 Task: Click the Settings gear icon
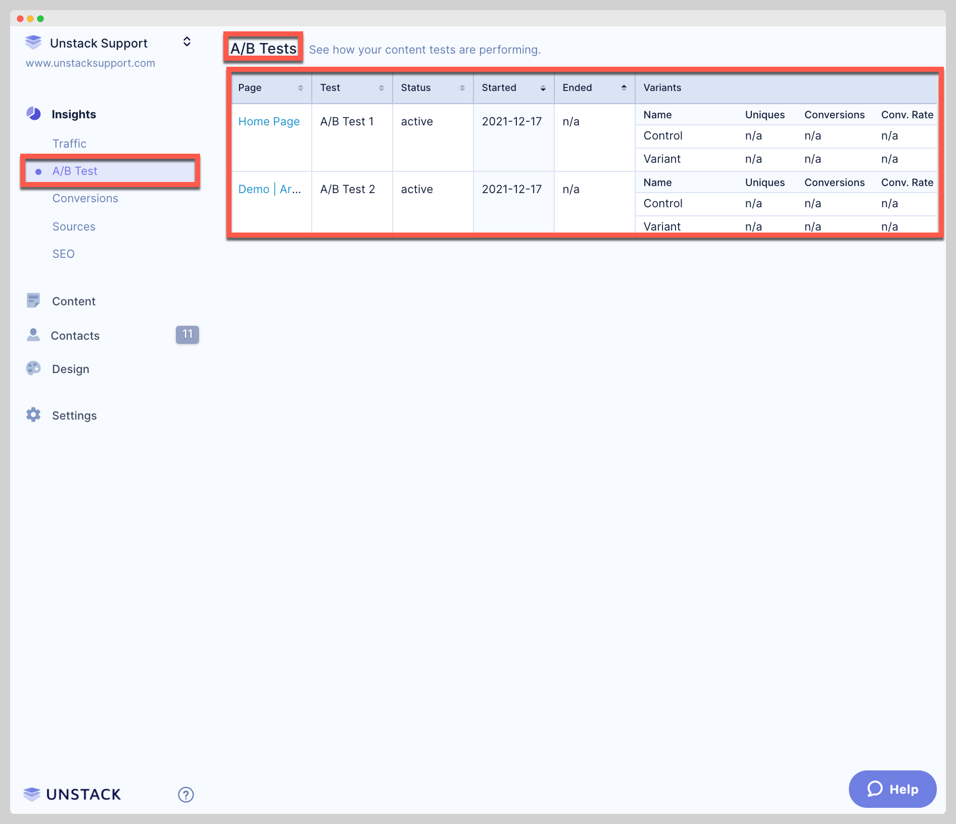tap(33, 415)
